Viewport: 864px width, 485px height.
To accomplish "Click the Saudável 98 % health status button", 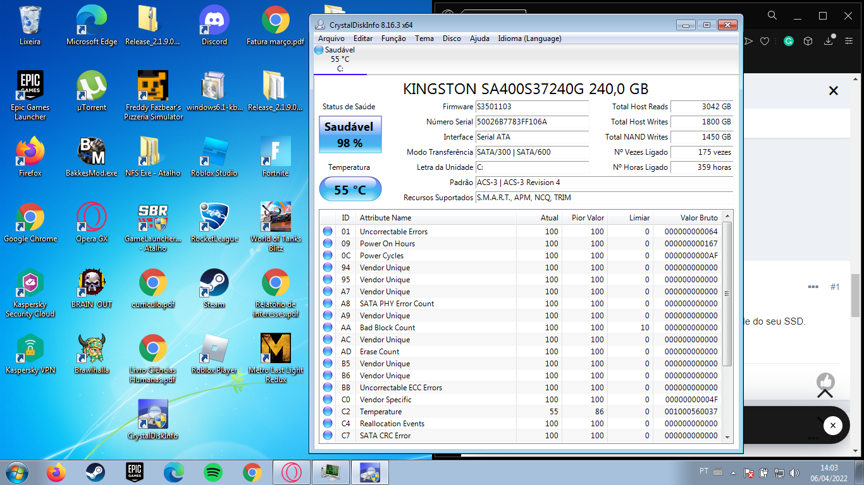I will click(x=349, y=135).
